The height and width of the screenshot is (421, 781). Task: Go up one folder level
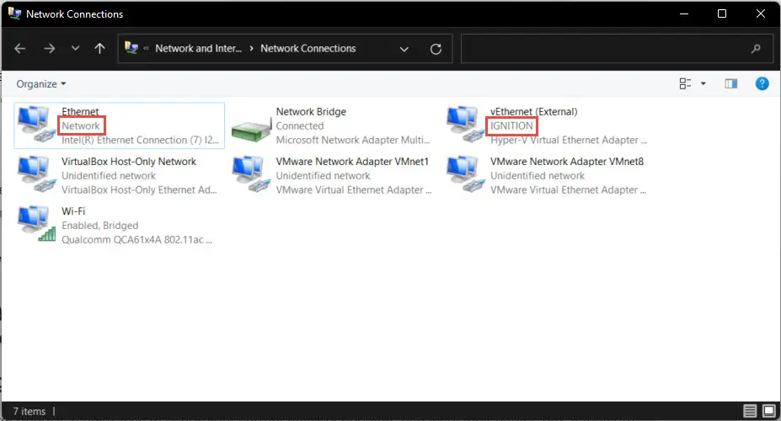(x=99, y=48)
